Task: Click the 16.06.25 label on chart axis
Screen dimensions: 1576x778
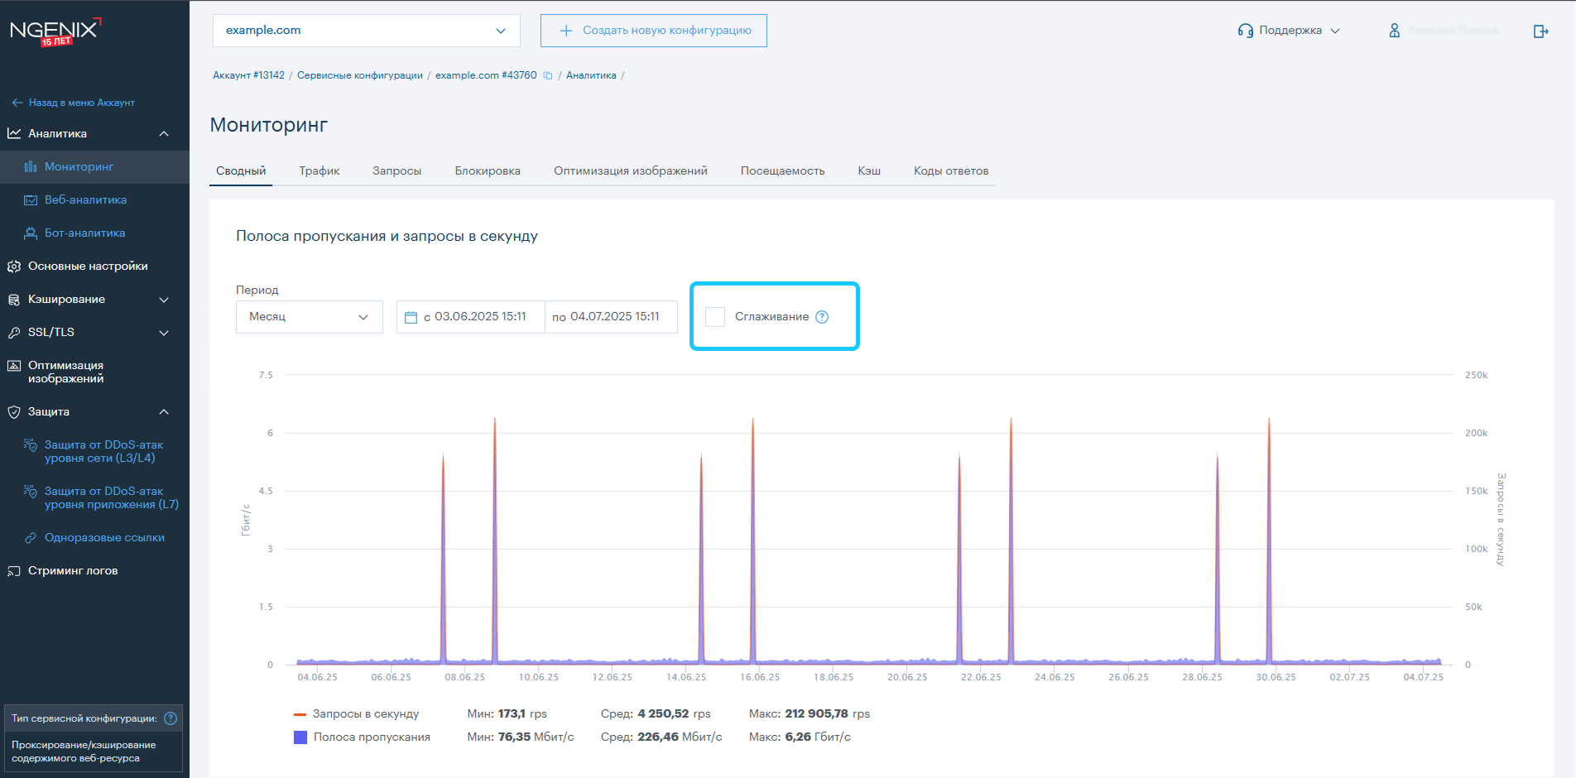Action: coord(760,677)
